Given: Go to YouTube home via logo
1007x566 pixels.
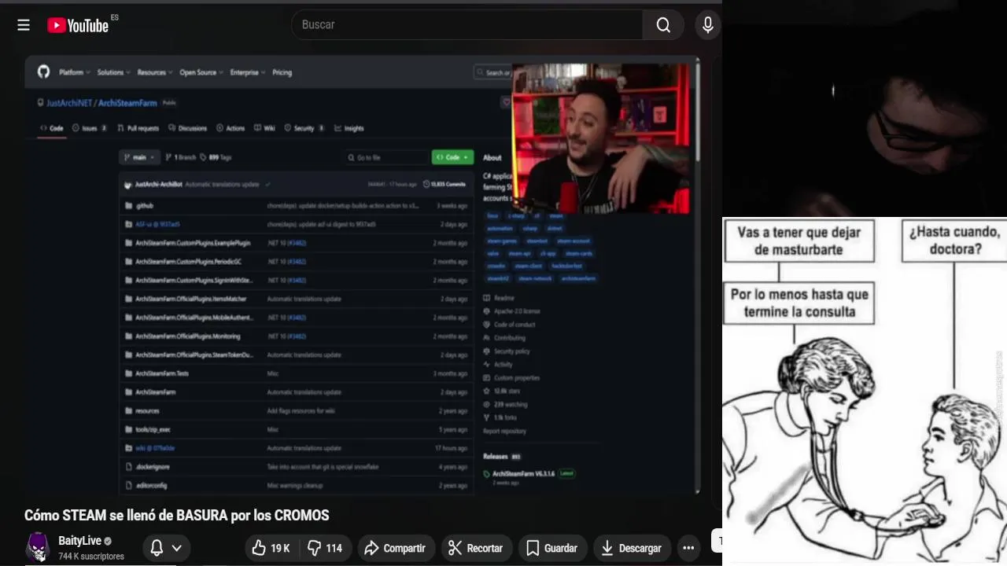Looking at the screenshot, I should (78, 25).
